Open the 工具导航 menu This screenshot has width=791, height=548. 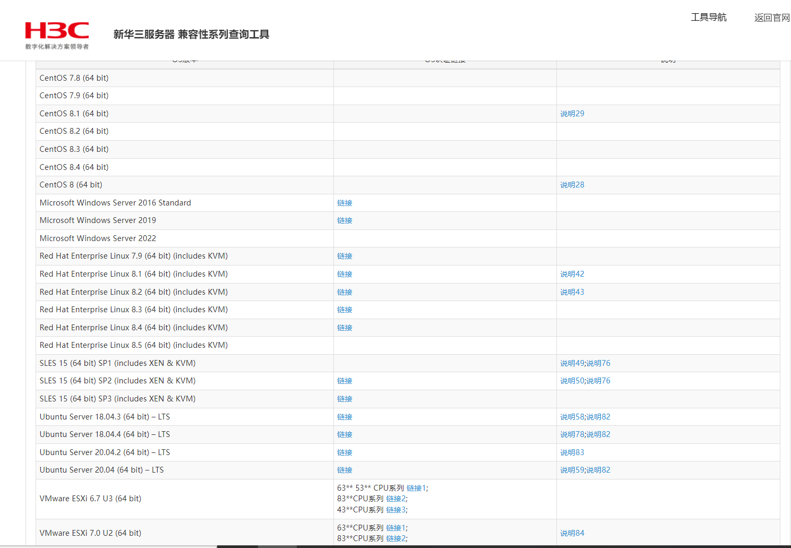pos(709,18)
